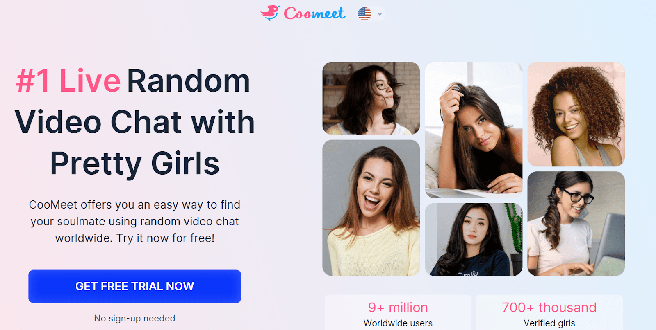Click the '#1 Live' pink headline text

pyautogui.click(x=68, y=81)
